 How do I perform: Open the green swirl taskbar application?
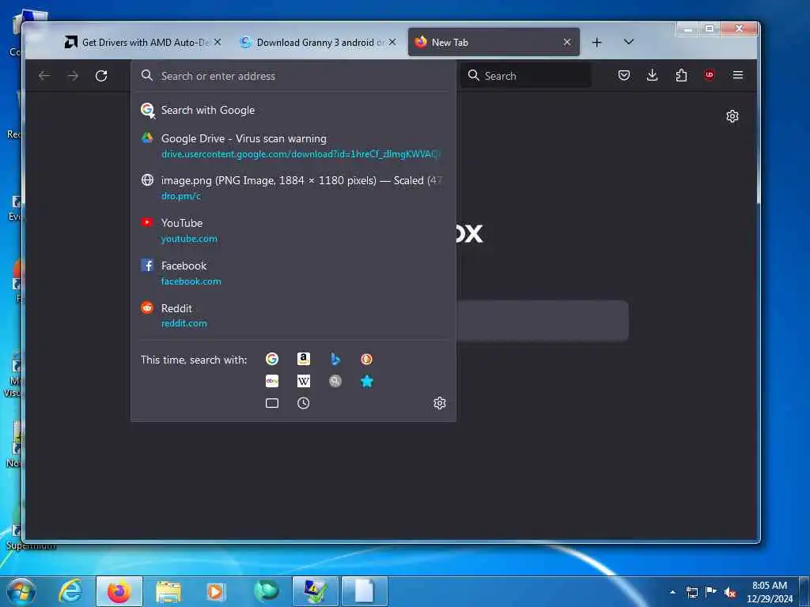click(266, 591)
